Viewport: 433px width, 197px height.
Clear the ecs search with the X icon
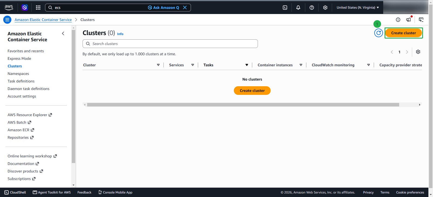tap(185, 8)
